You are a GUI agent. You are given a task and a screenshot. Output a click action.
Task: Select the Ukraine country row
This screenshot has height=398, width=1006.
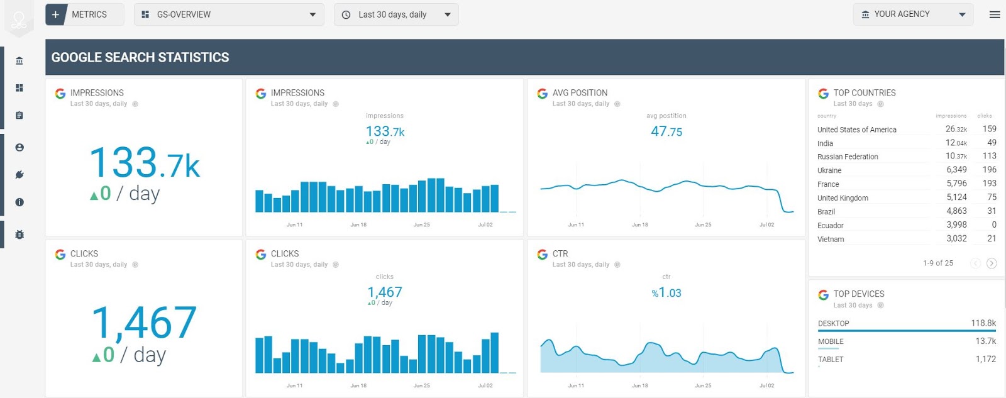click(907, 170)
